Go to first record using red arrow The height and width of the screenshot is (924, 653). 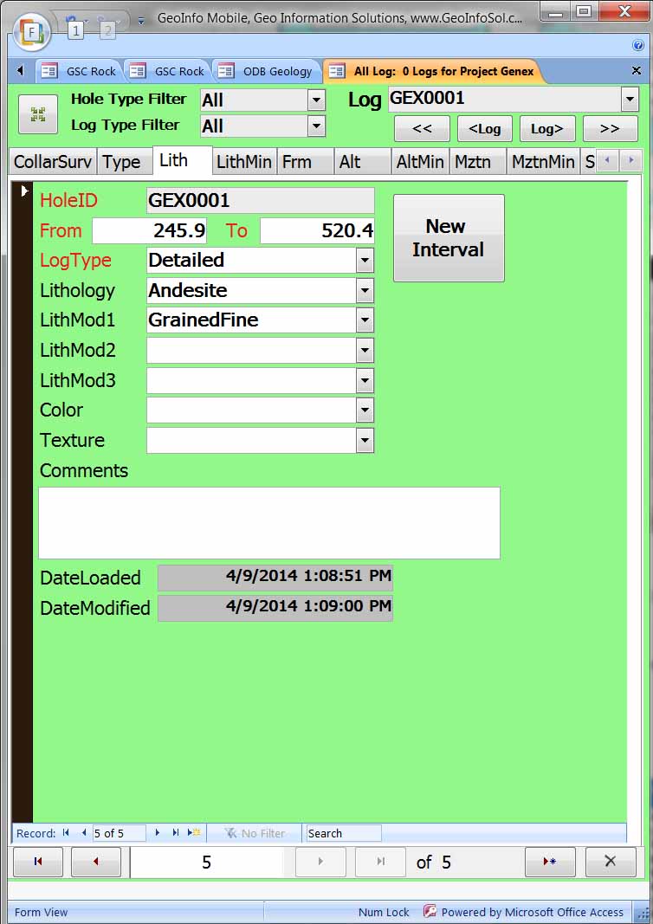tap(37, 862)
